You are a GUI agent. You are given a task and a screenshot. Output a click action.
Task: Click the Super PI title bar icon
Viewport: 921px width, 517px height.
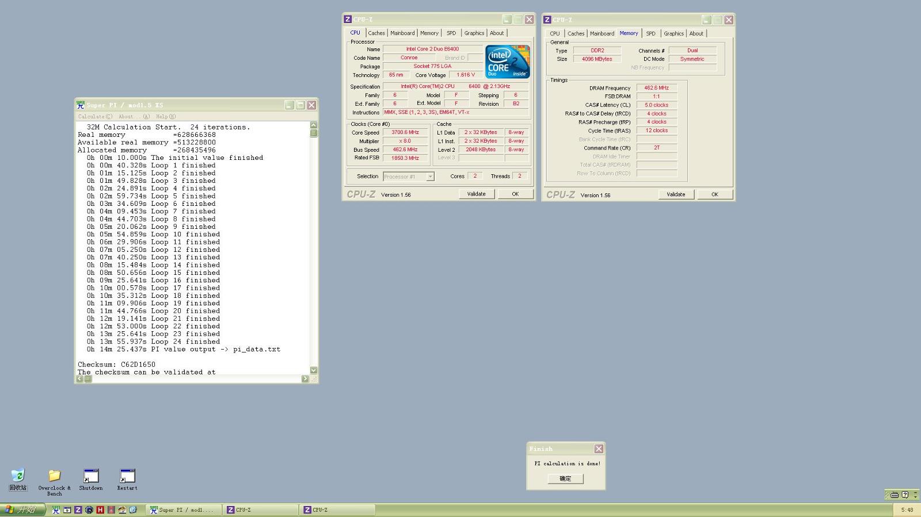point(81,105)
